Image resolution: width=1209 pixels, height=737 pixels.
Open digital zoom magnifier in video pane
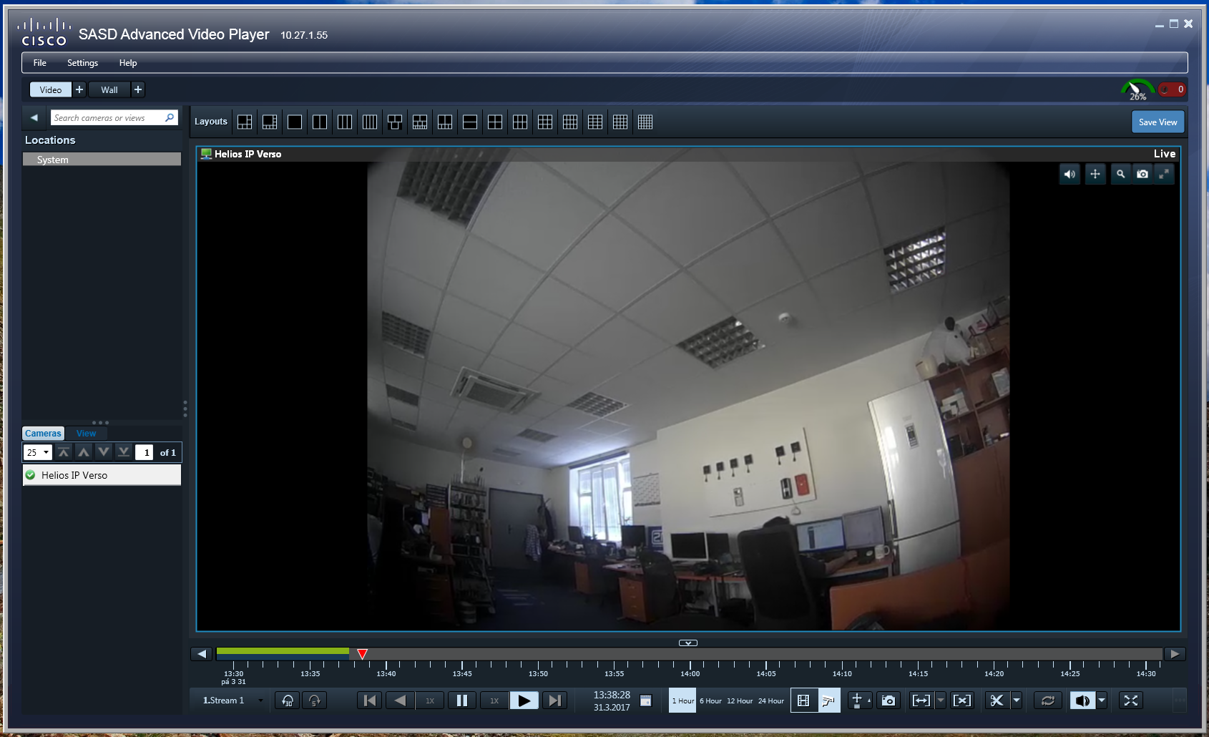[1120, 174]
